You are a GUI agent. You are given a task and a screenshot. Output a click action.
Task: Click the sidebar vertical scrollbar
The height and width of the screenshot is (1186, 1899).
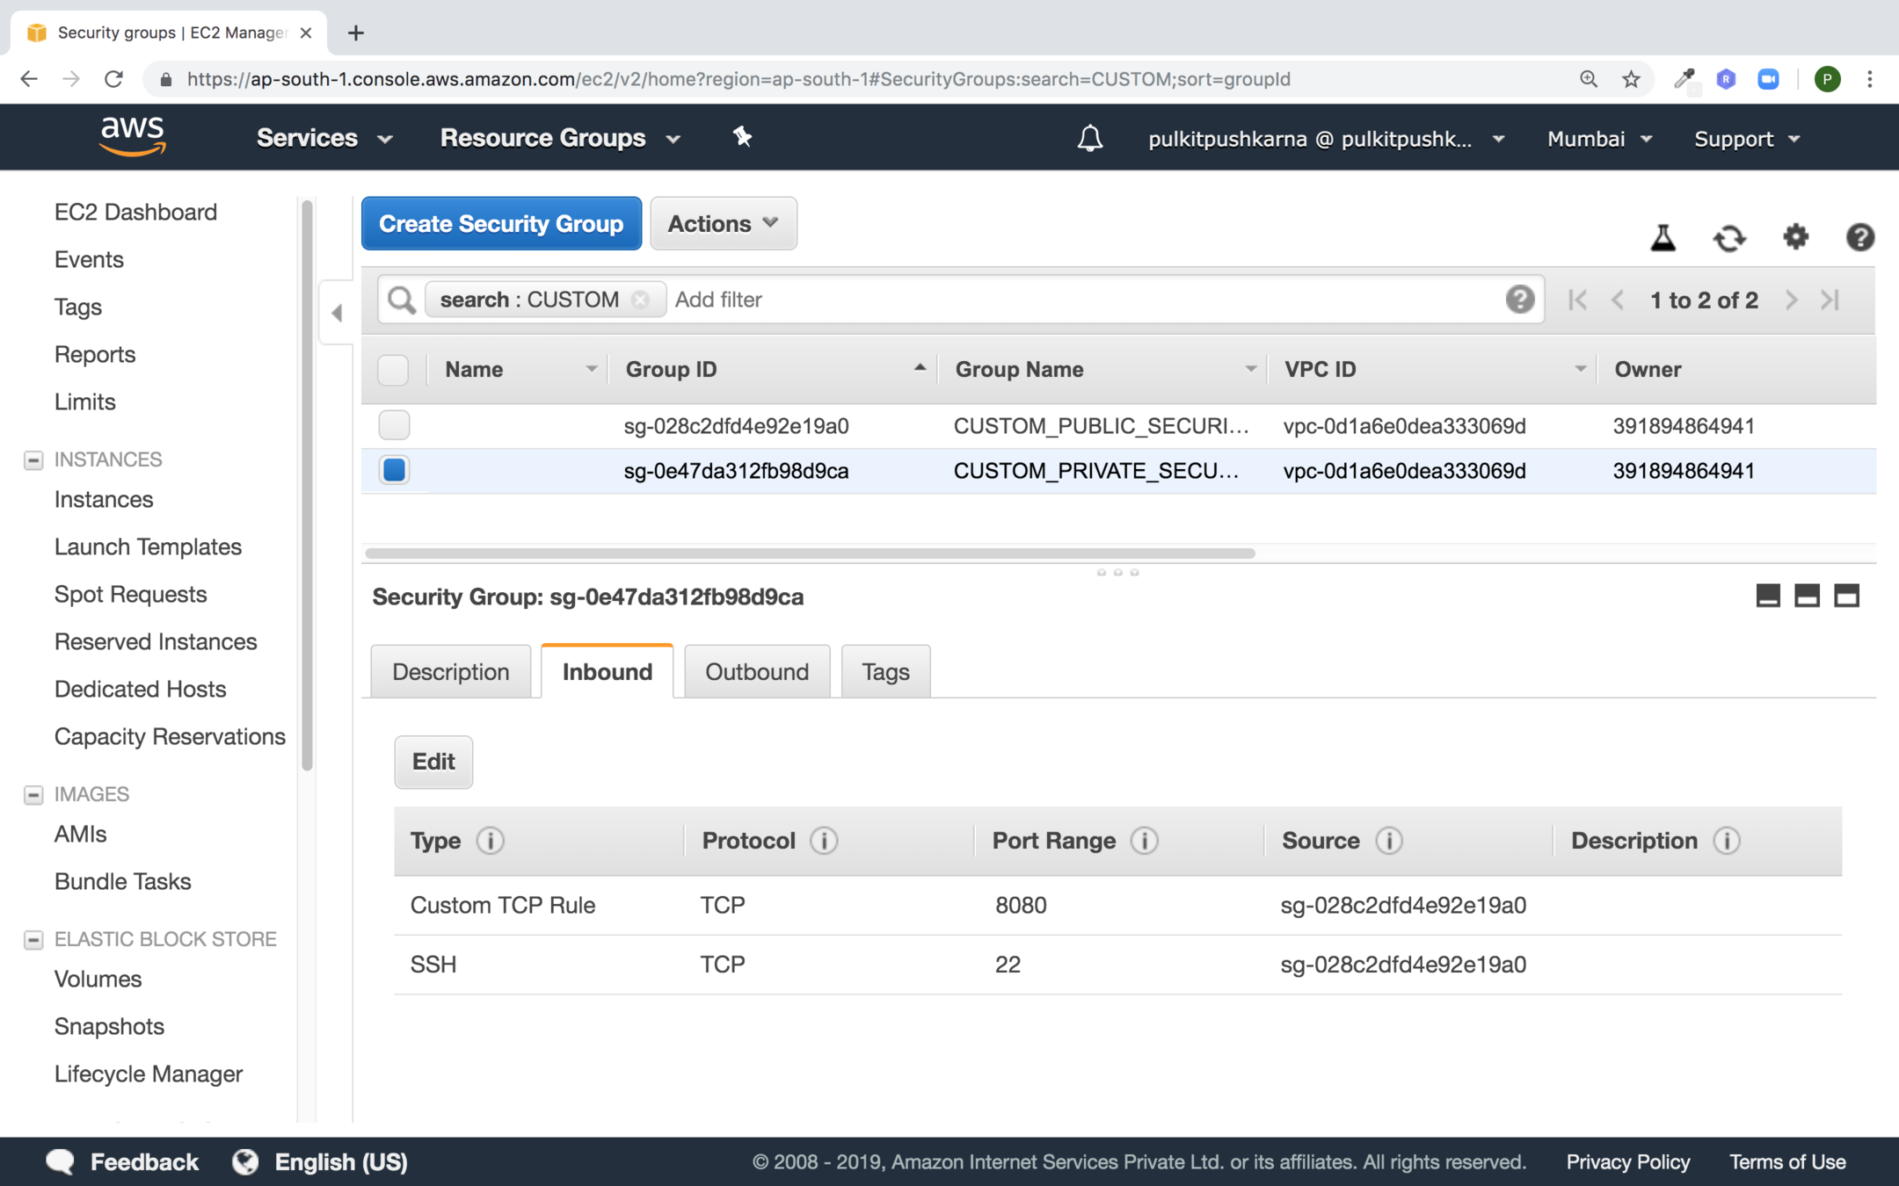click(307, 485)
